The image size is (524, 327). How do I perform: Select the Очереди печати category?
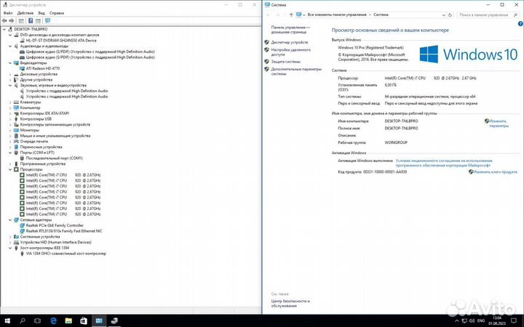pos(33,142)
